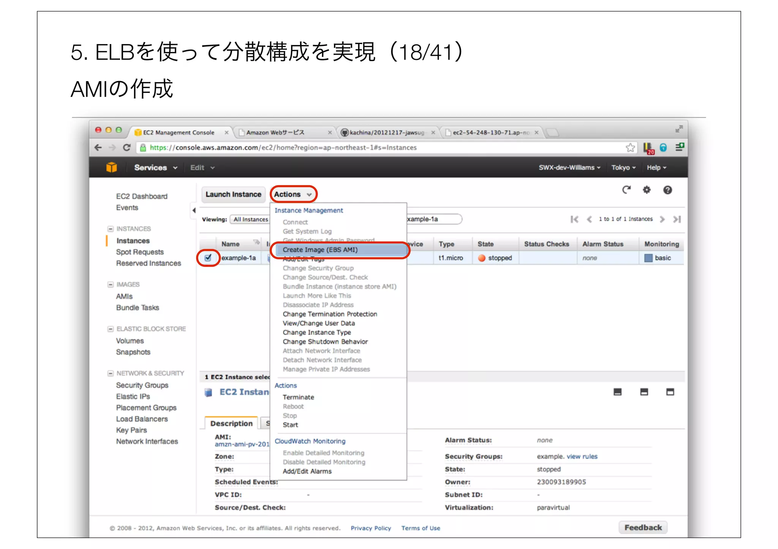Bookmark page with star icon
Viewport: 778px width, 549px height.
pyautogui.click(x=630, y=148)
